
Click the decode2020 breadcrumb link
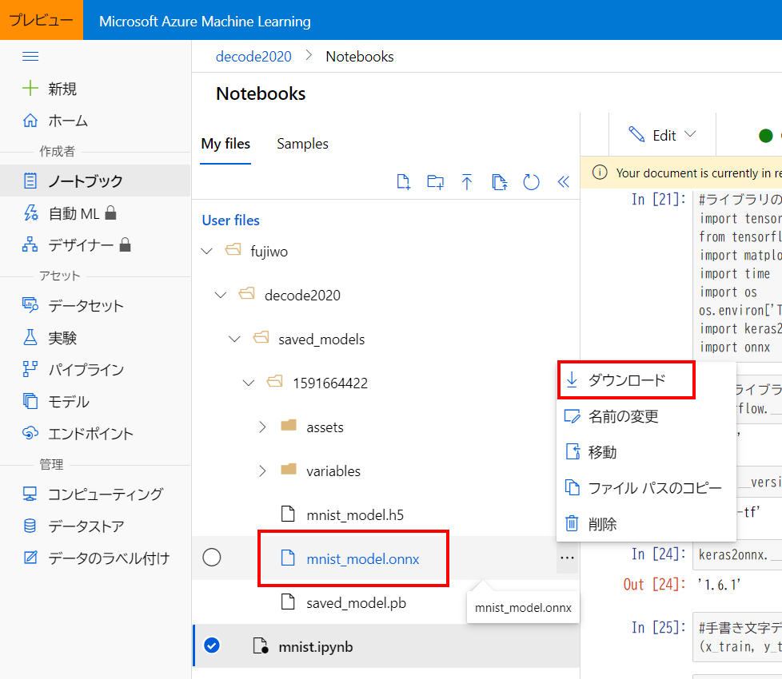tap(253, 57)
